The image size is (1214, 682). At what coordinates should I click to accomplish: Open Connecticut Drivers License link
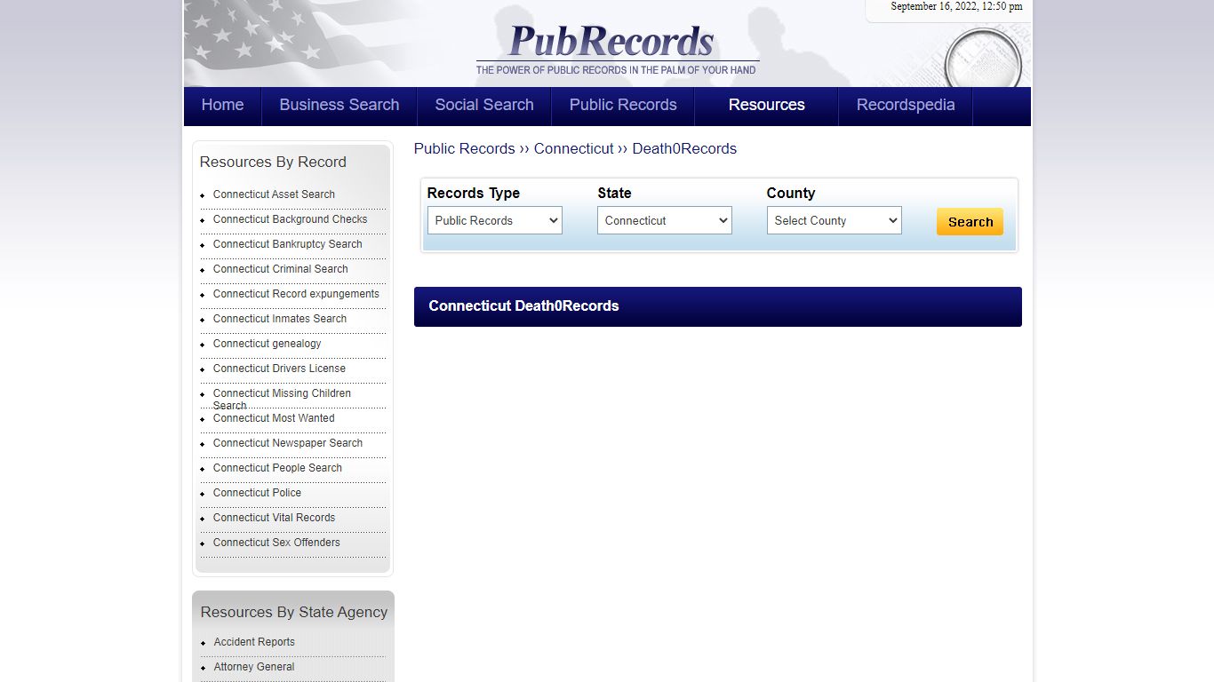pos(279,369)
